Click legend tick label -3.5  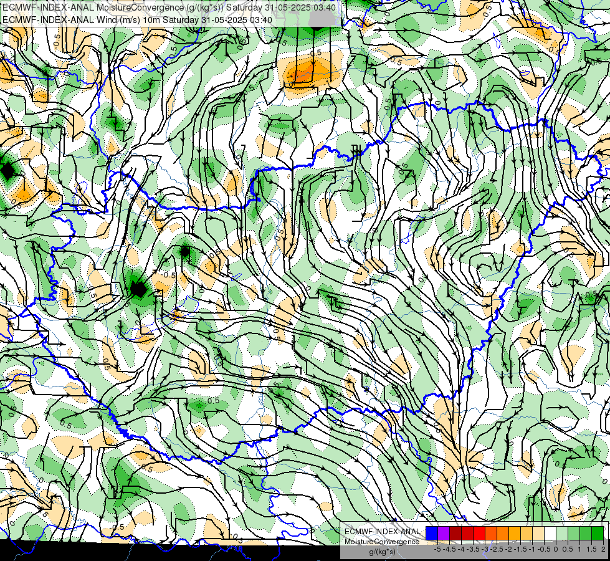point(474,549)
